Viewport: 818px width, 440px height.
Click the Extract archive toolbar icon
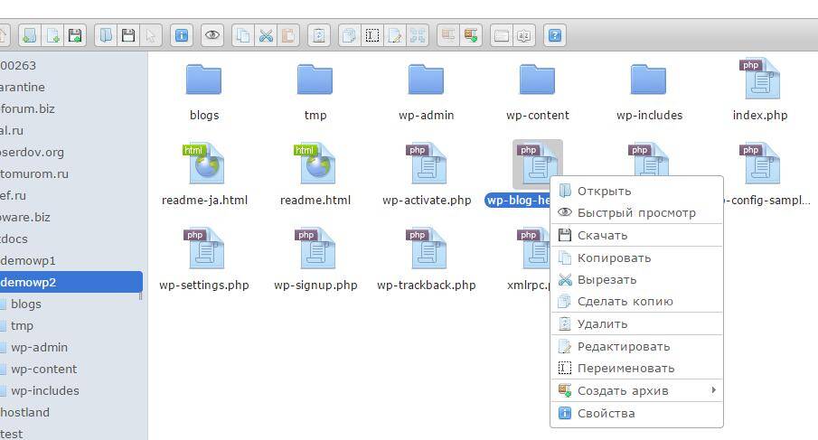tap(448, 35)
